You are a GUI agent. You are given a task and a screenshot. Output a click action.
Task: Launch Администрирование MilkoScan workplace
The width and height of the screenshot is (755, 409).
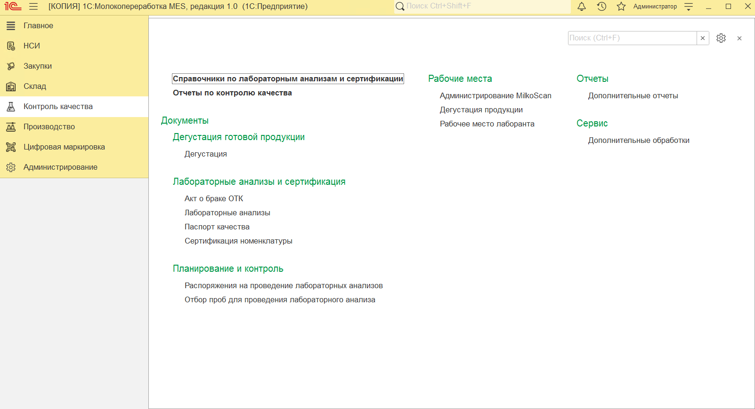(x=495, y=96)
